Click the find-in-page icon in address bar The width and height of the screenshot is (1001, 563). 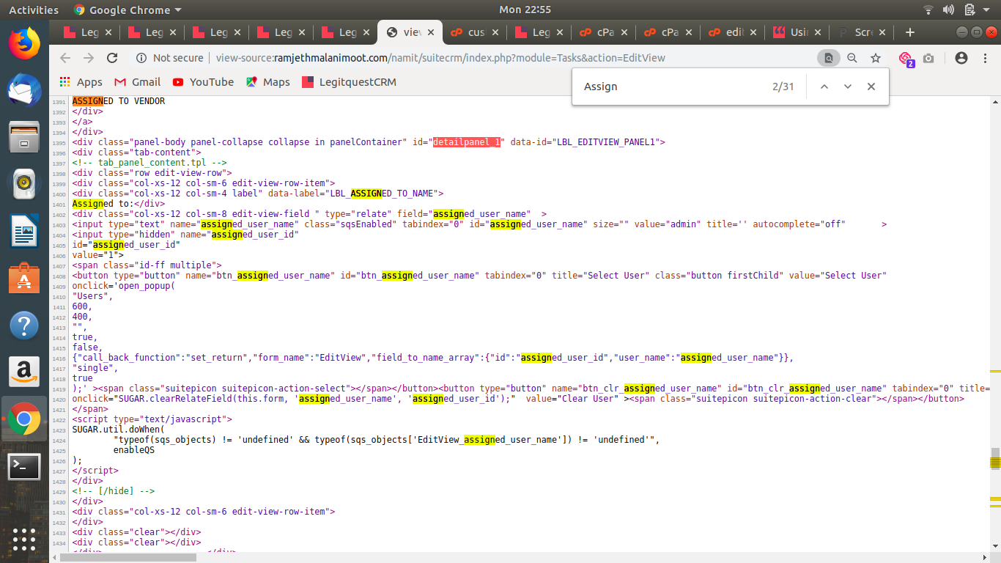(x=829, y=58)
